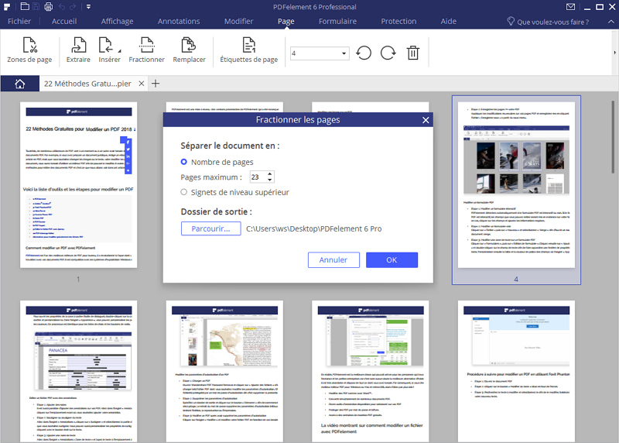Collapse the ribbon with chevron
This screenshot has height=443, width=619.
coord(610,22)
